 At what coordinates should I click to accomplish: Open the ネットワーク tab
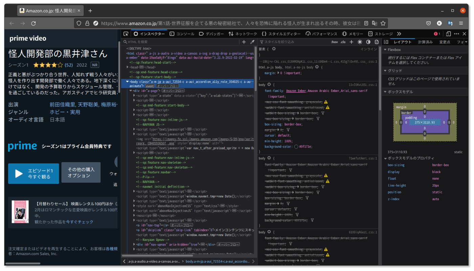coord(243,34)
